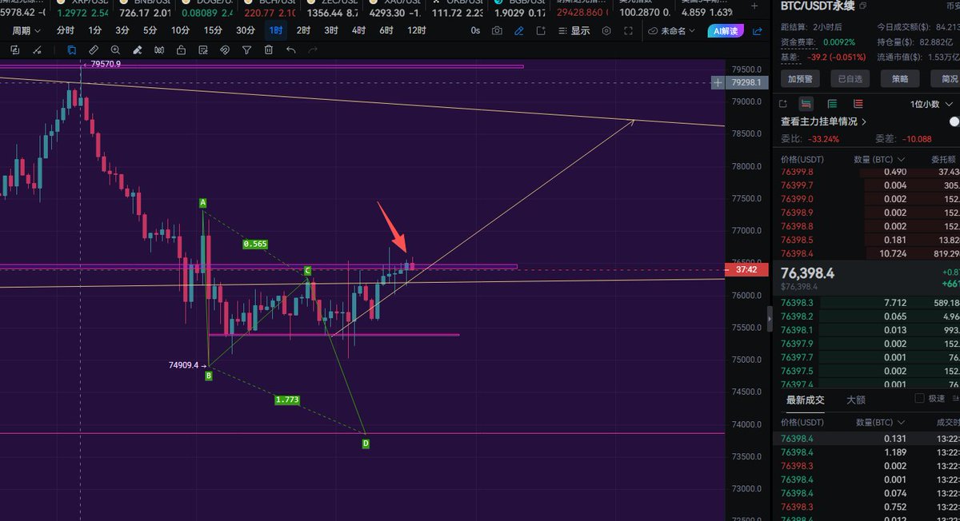960x521 pixels.
Task: Select combined buy-sell order book view
Action: click(806, 104)
